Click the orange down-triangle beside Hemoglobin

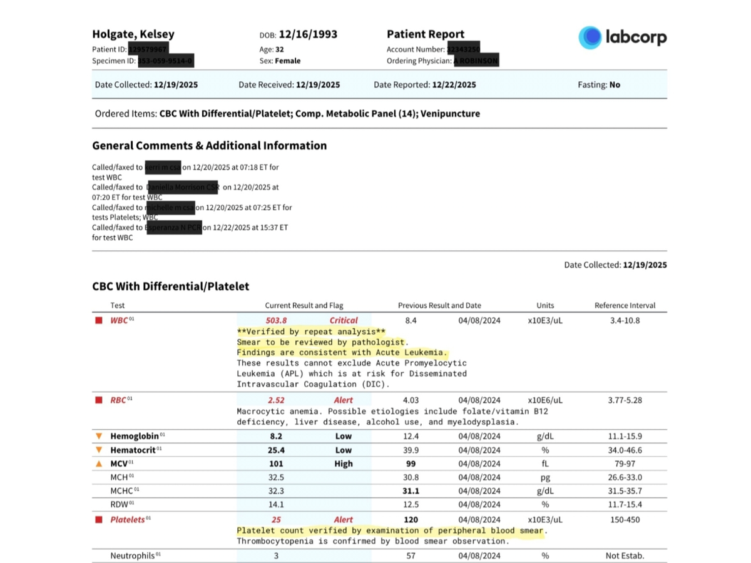tap(98, 436)
